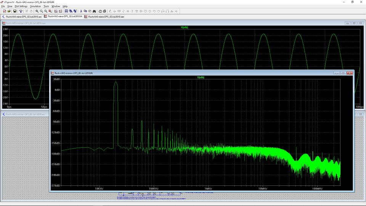Click the 24V axis label in waveform window
Image resolution: width=366 pixels, height=206 pixels.
click(x=5, y=29)
